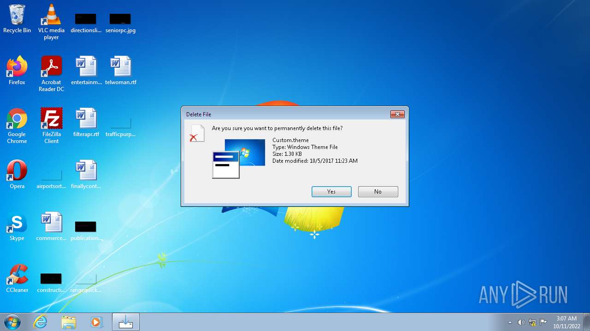Select the trafficpurp... desktop file
This screenshot has height=331, width=590.
coord(120,127)
